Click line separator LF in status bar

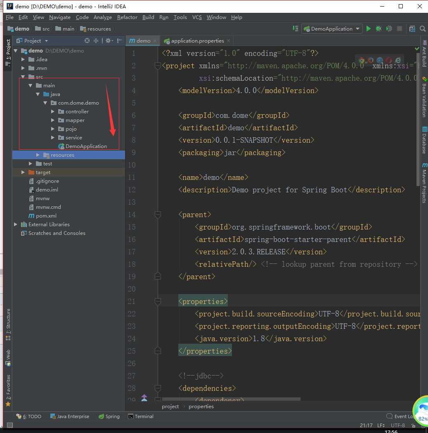[381, 425]
